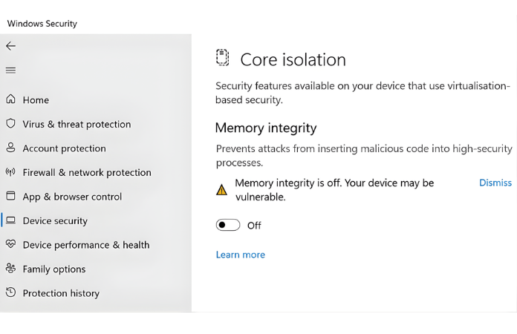This screenshot has width=517, height=334.
Task: Select Device security in the sidebar
Action: [55, 221]
